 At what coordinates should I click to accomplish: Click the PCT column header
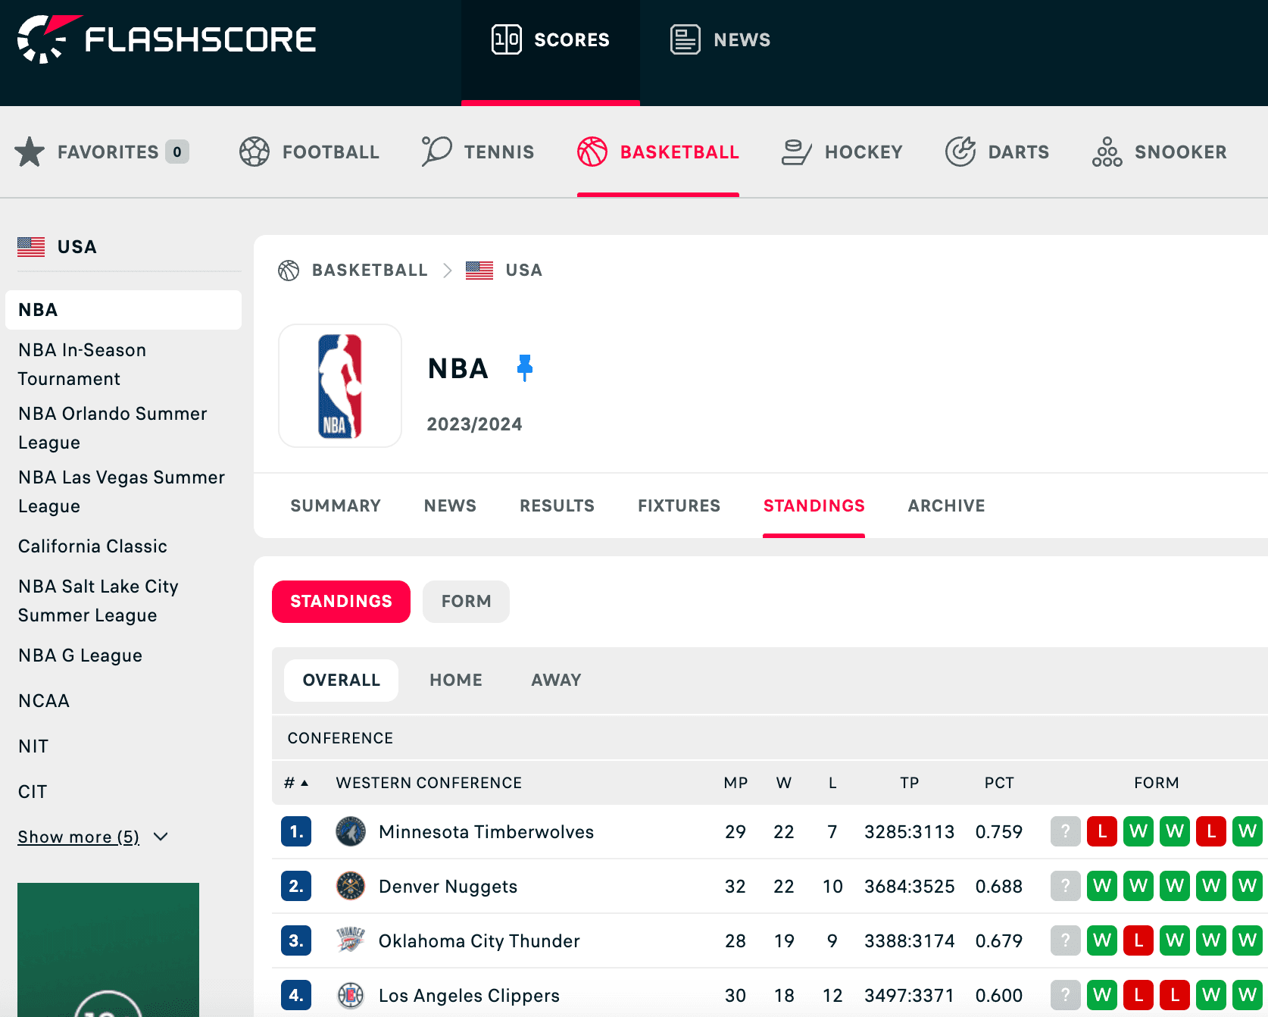(x=999, y=783)
